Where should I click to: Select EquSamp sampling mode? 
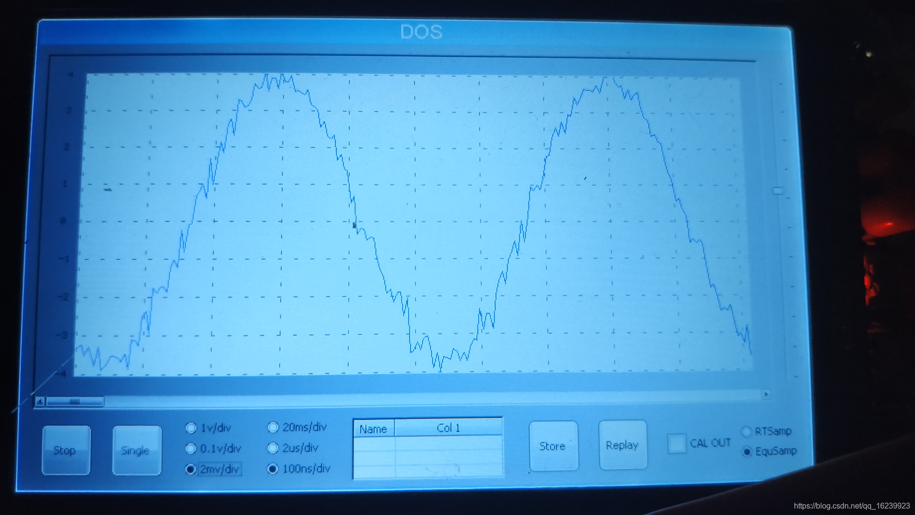(x=747, y=451)
